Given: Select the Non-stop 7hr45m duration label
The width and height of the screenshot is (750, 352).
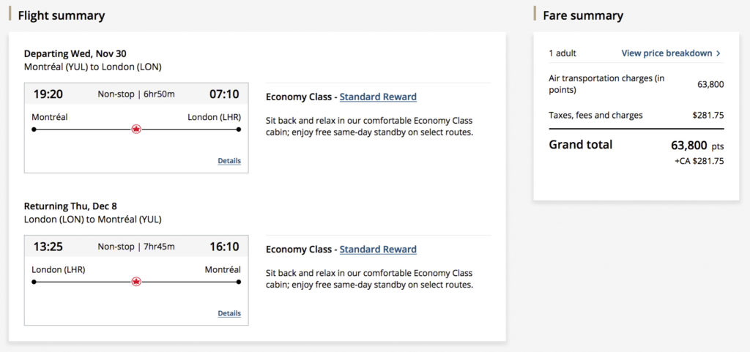Looking at the screenshot, I should (136, 246).
